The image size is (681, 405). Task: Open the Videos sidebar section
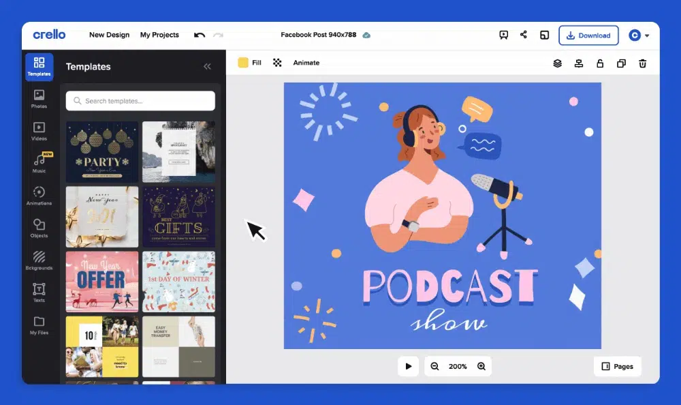39,131
